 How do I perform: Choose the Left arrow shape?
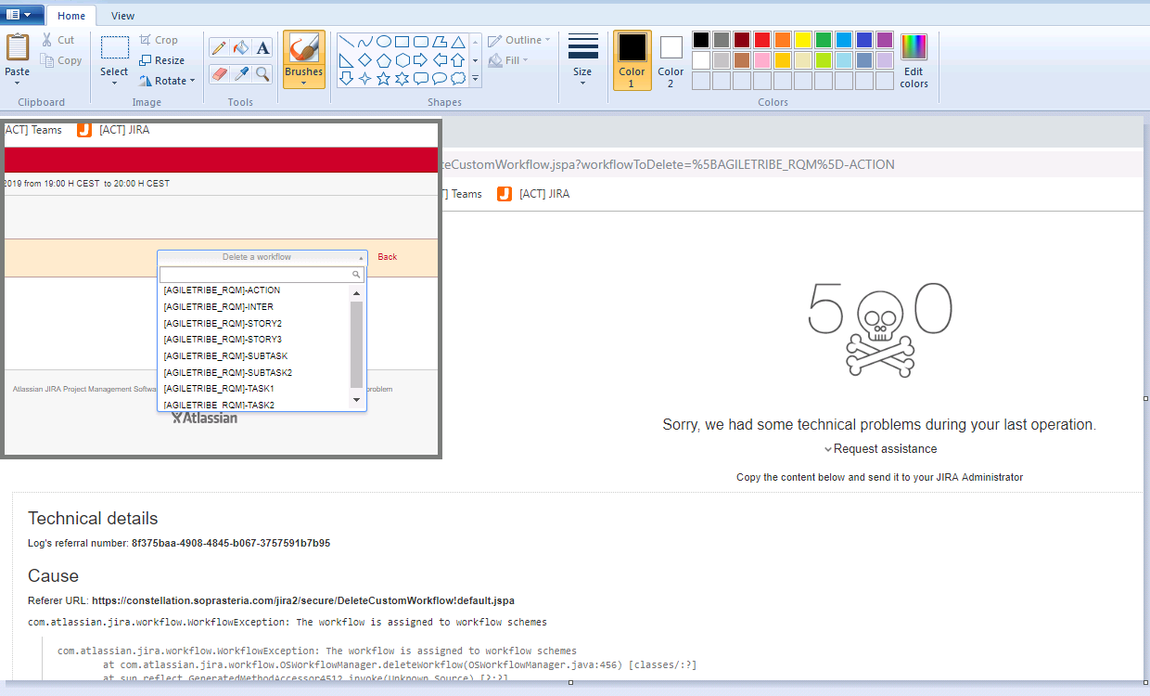(x=439, y=60)
